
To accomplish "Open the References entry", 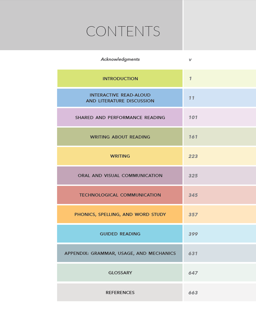I will click(x=120, y=293).
